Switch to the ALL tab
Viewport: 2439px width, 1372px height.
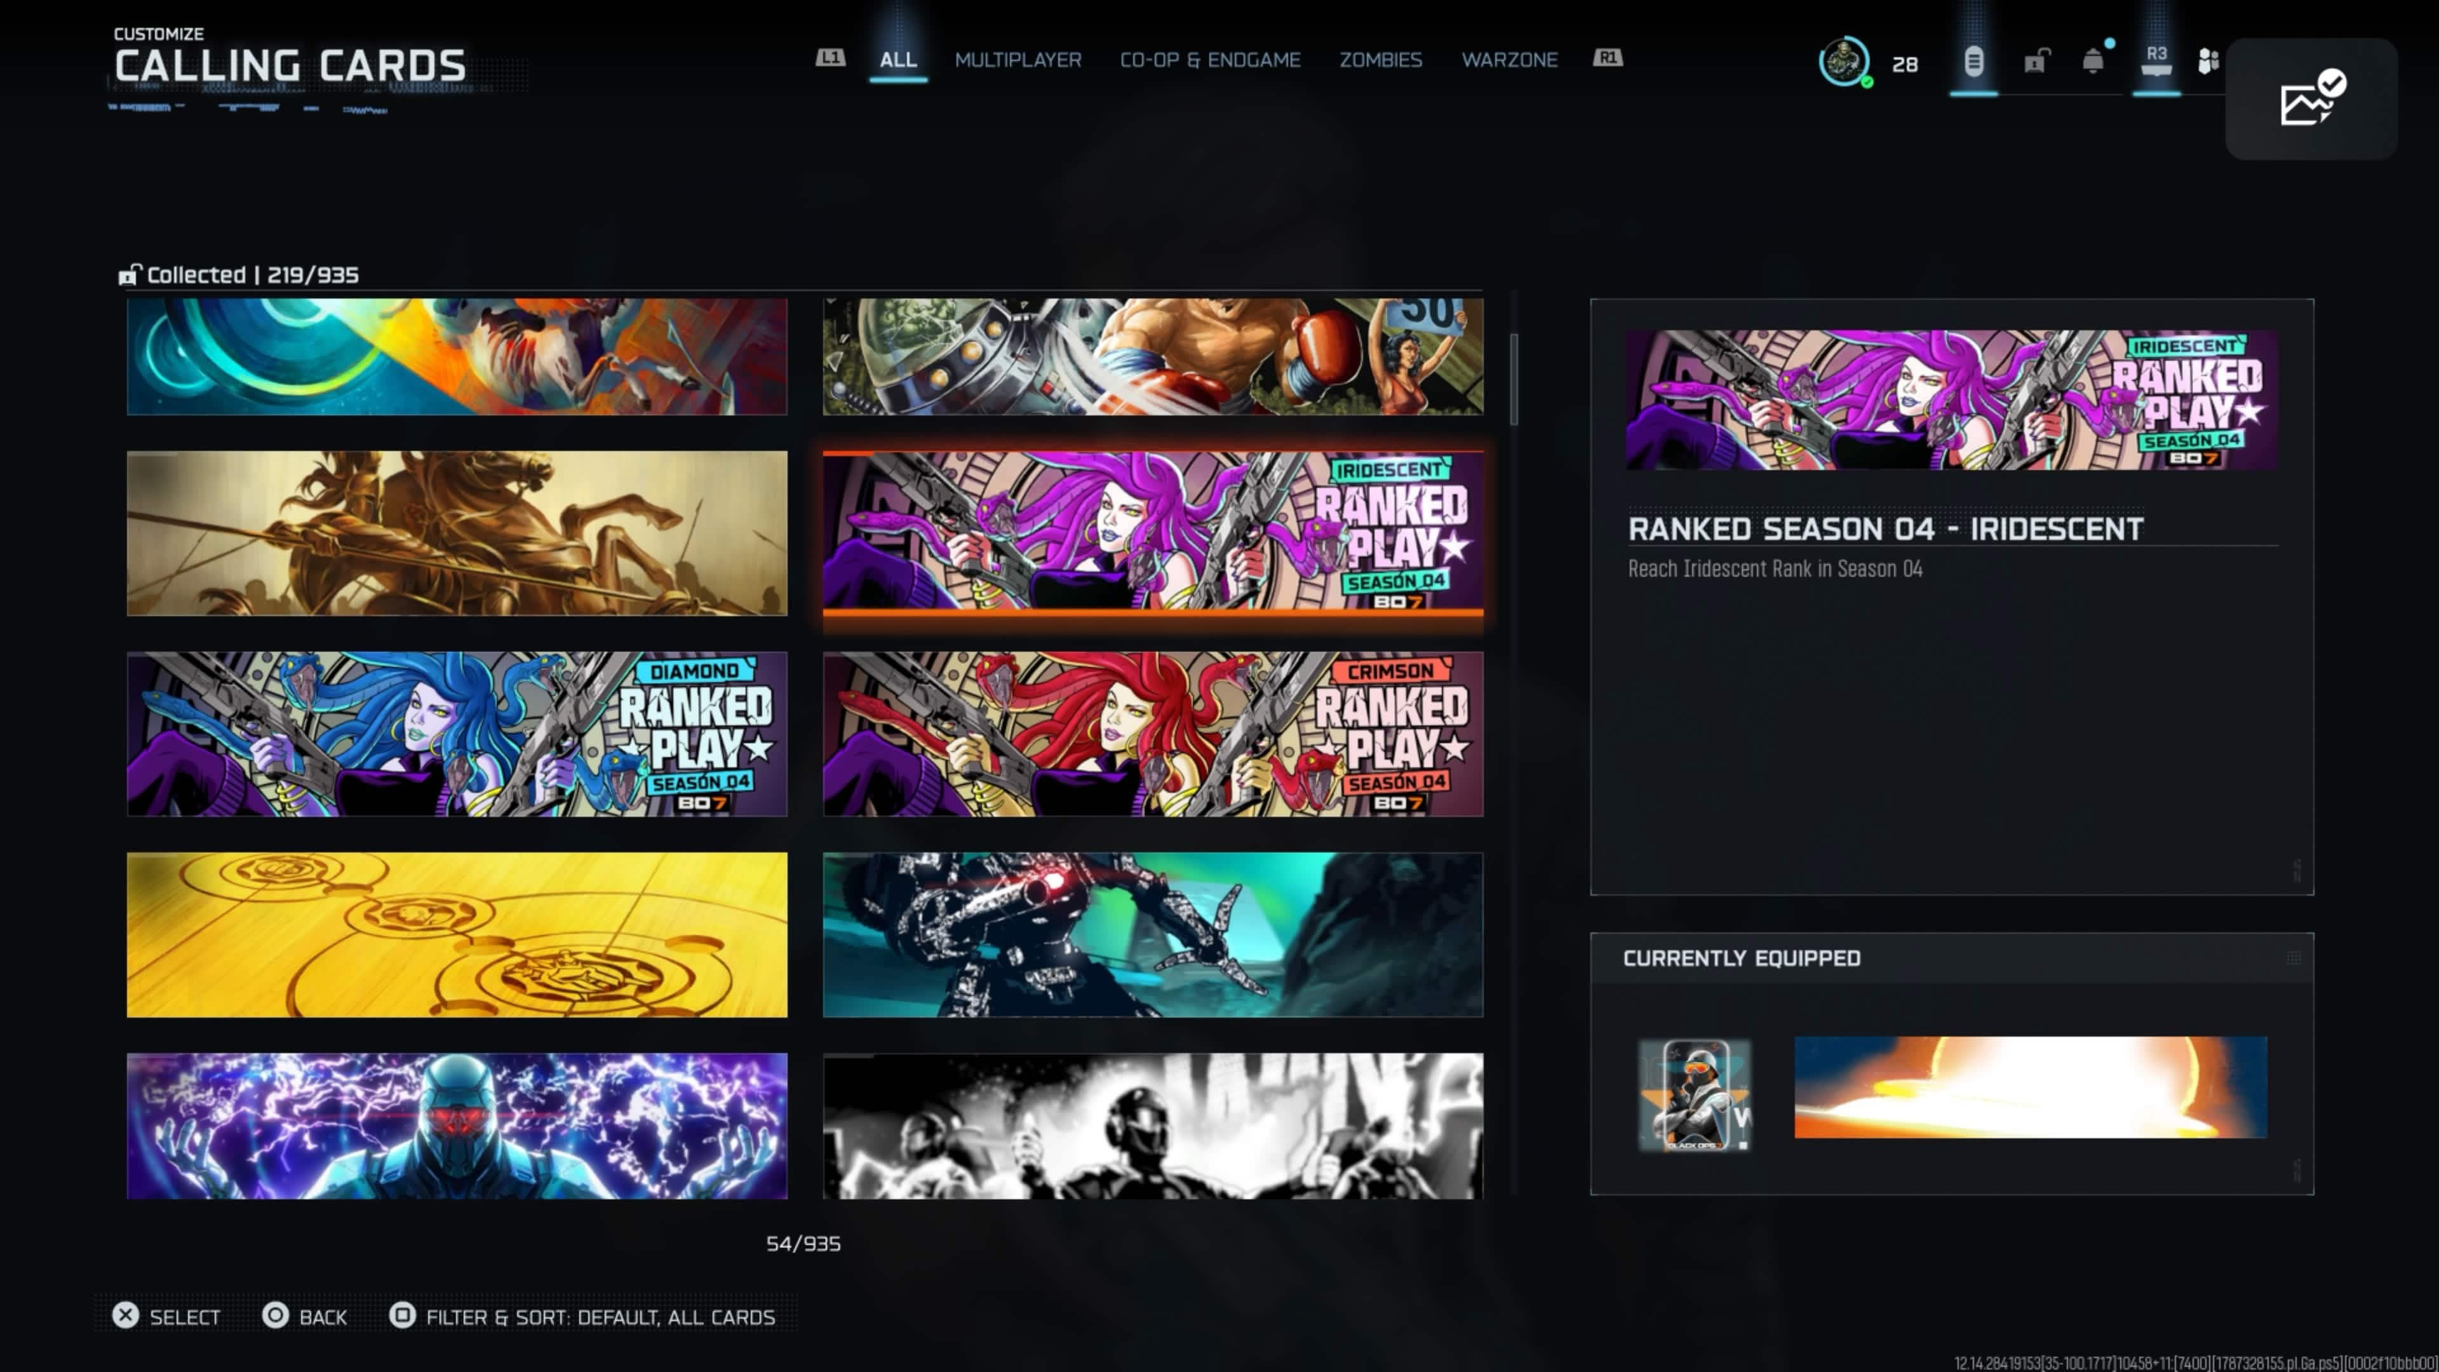897,60
